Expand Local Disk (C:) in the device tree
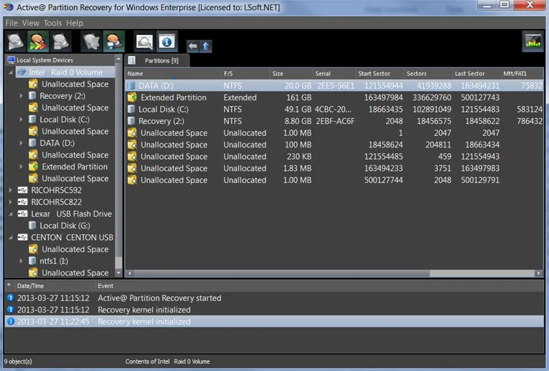The image size is (549, 371). [22, 119]
